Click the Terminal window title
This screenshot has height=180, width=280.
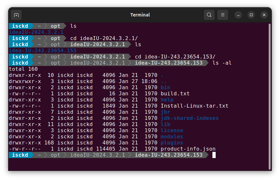click(x=140, y=15)
